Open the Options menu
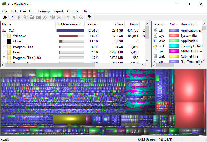 click(73, 11)
